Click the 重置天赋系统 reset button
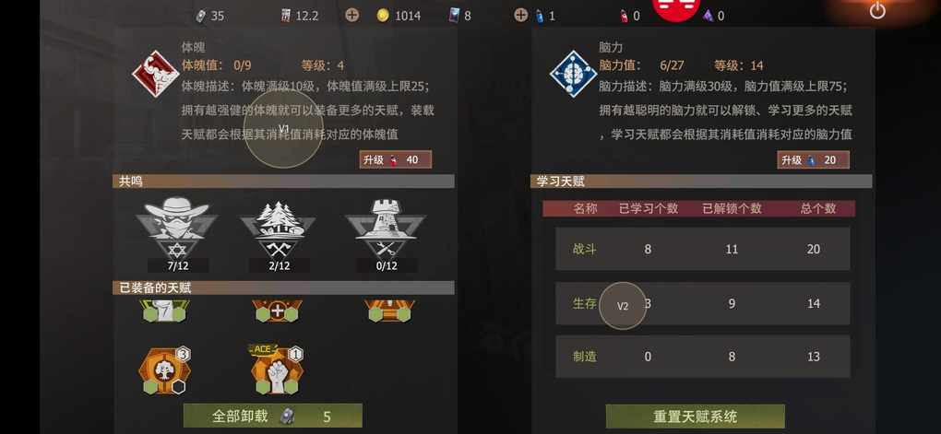This screenshot has width=941, height=434. pyautogui.click(x=695, y=416)
